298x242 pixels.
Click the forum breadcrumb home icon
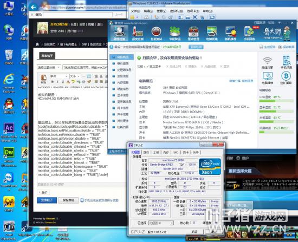coord(37,44)
